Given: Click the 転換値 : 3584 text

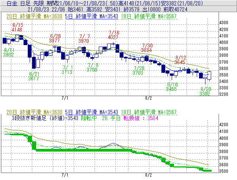Looking at the screenshot, I should point(141,118).
